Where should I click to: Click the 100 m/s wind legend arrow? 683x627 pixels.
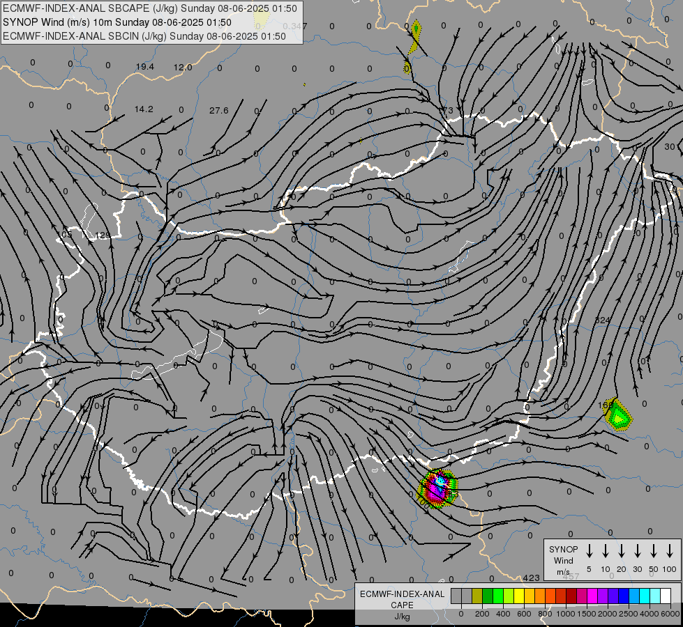coord(670,550)
